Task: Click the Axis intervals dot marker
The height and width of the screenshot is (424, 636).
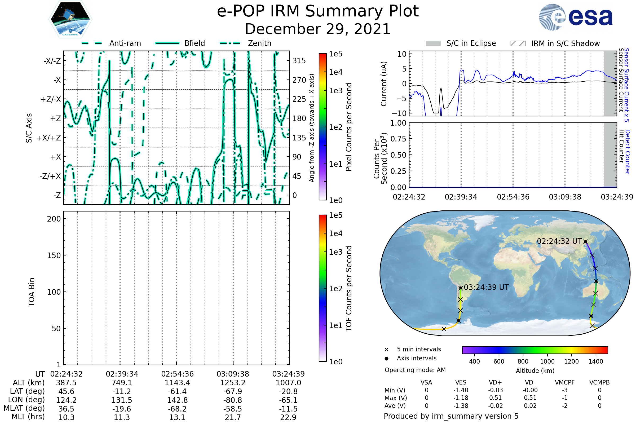Action: click(386, 359)
